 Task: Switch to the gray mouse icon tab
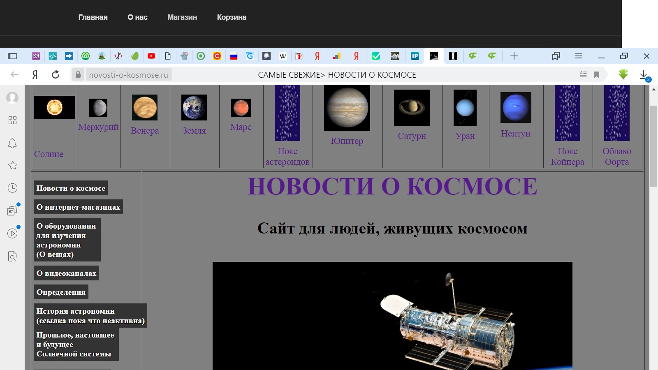pos(184,56)
